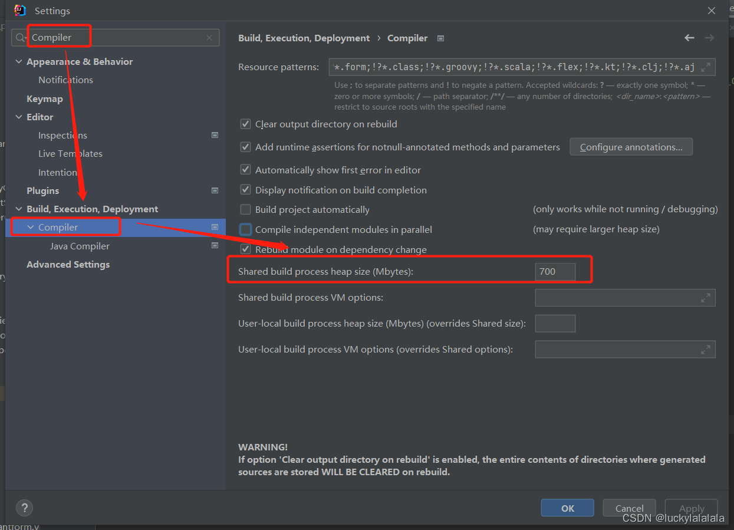The height and width of the screenshot is (530, 734).
Task: Click the project icon on the Java Compiler row
Action: coord(215,246)
